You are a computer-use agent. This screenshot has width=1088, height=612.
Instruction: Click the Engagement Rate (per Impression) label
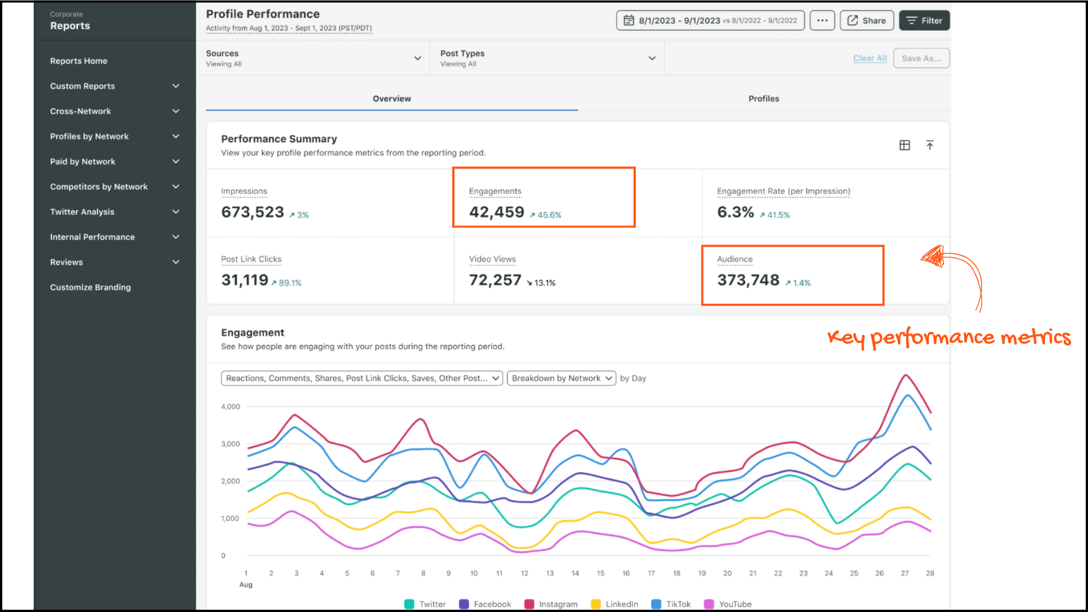pyautogui.click(x=783, y=192)
